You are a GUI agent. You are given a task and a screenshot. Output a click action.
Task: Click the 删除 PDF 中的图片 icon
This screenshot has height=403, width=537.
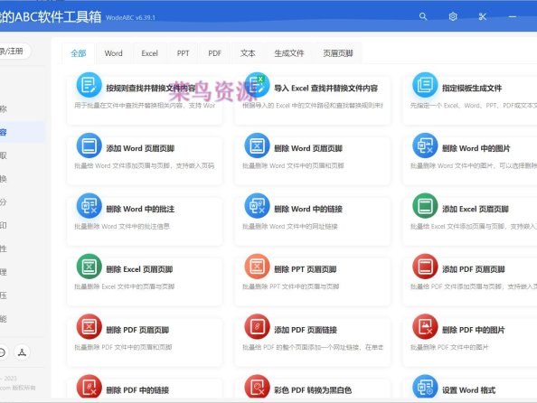click(425, 326)
